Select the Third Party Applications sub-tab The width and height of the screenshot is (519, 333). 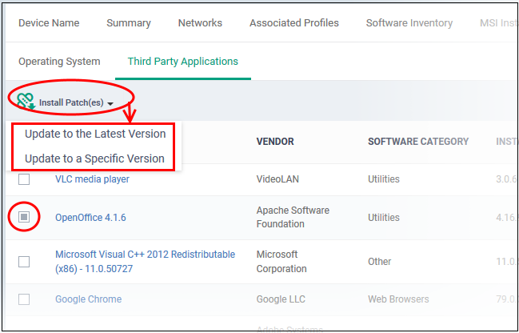[183, 62]
